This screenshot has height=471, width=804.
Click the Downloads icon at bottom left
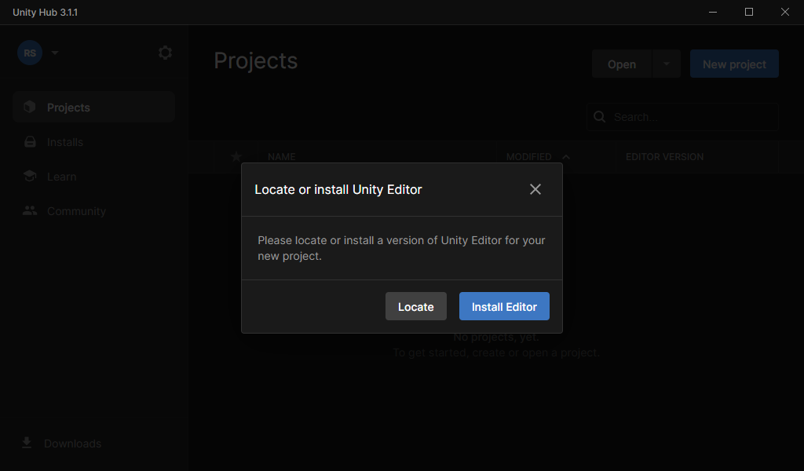(x=25, y=443)
